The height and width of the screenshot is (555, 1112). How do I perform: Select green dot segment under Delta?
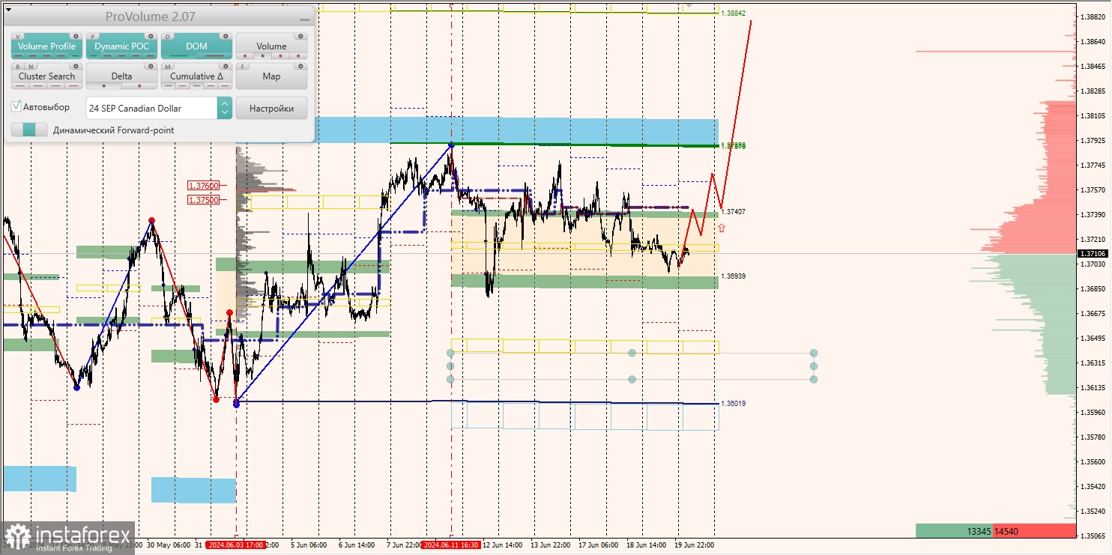[104, 86]
